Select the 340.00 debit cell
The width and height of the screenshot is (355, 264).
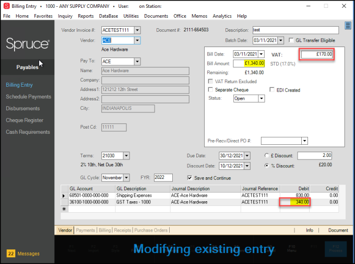pyautogui.click(x=295, y=202)
